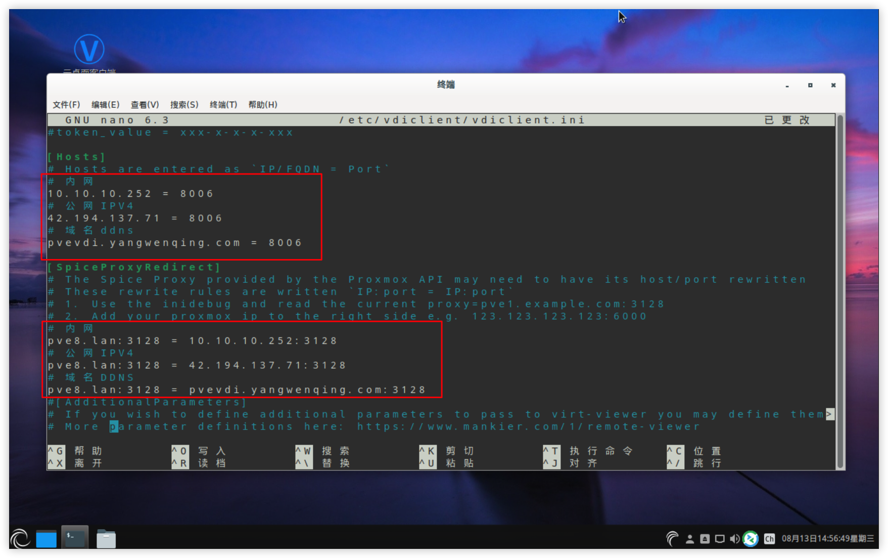The image size is (888, 558).
Task: Click the ^C 位置 shortcut label
Action: coord(694,451)
